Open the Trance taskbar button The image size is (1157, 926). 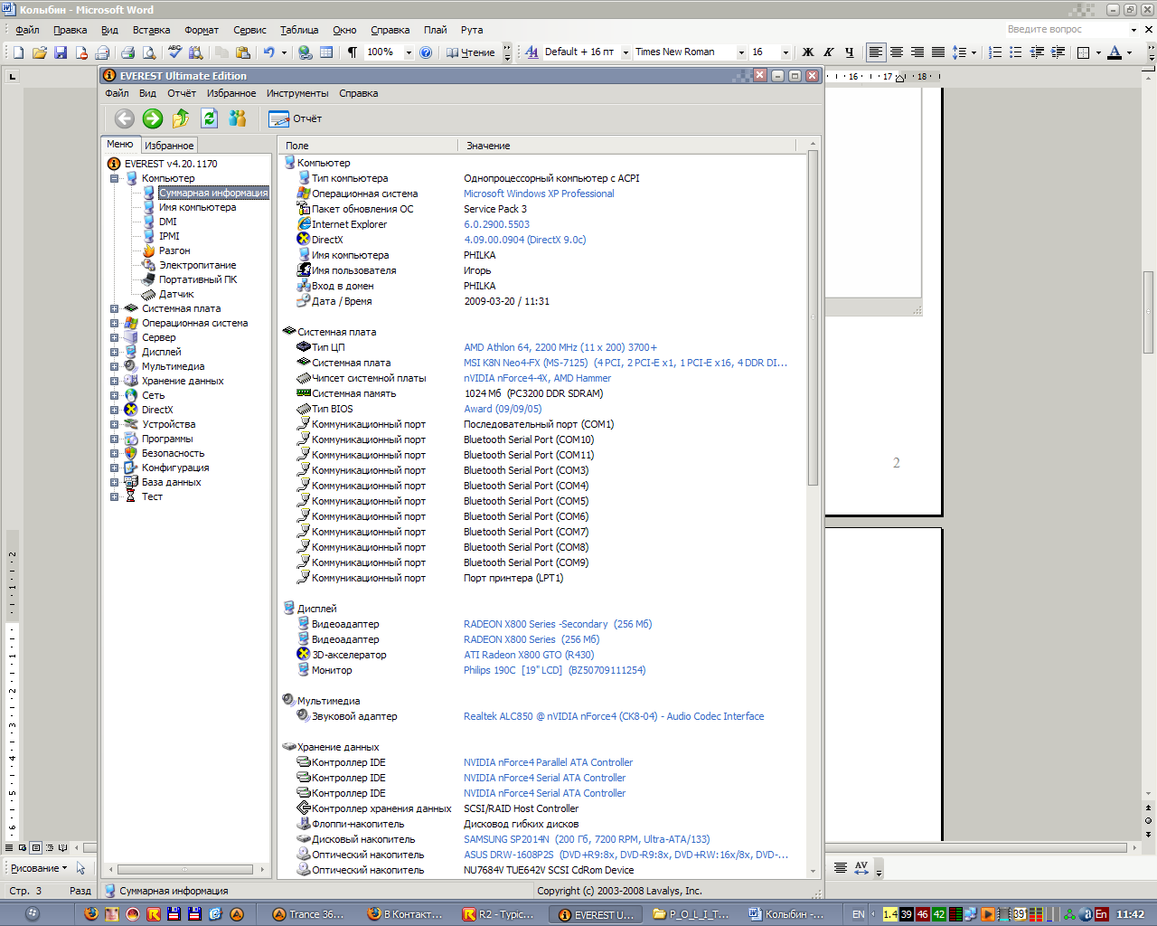tap(309, 914)
